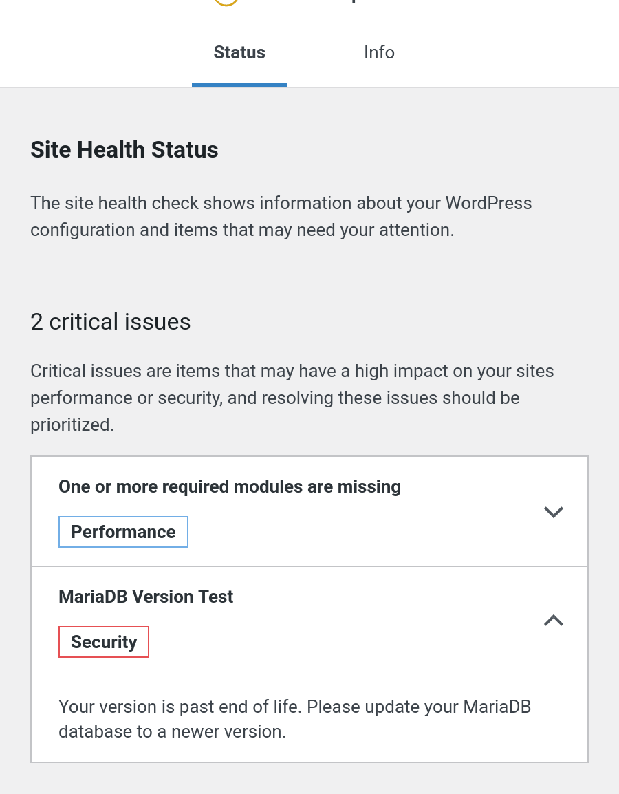Click the word 'prioritized' in critical issues text
The height and width of the screenshot is (794, 619).
pos(72,425)
